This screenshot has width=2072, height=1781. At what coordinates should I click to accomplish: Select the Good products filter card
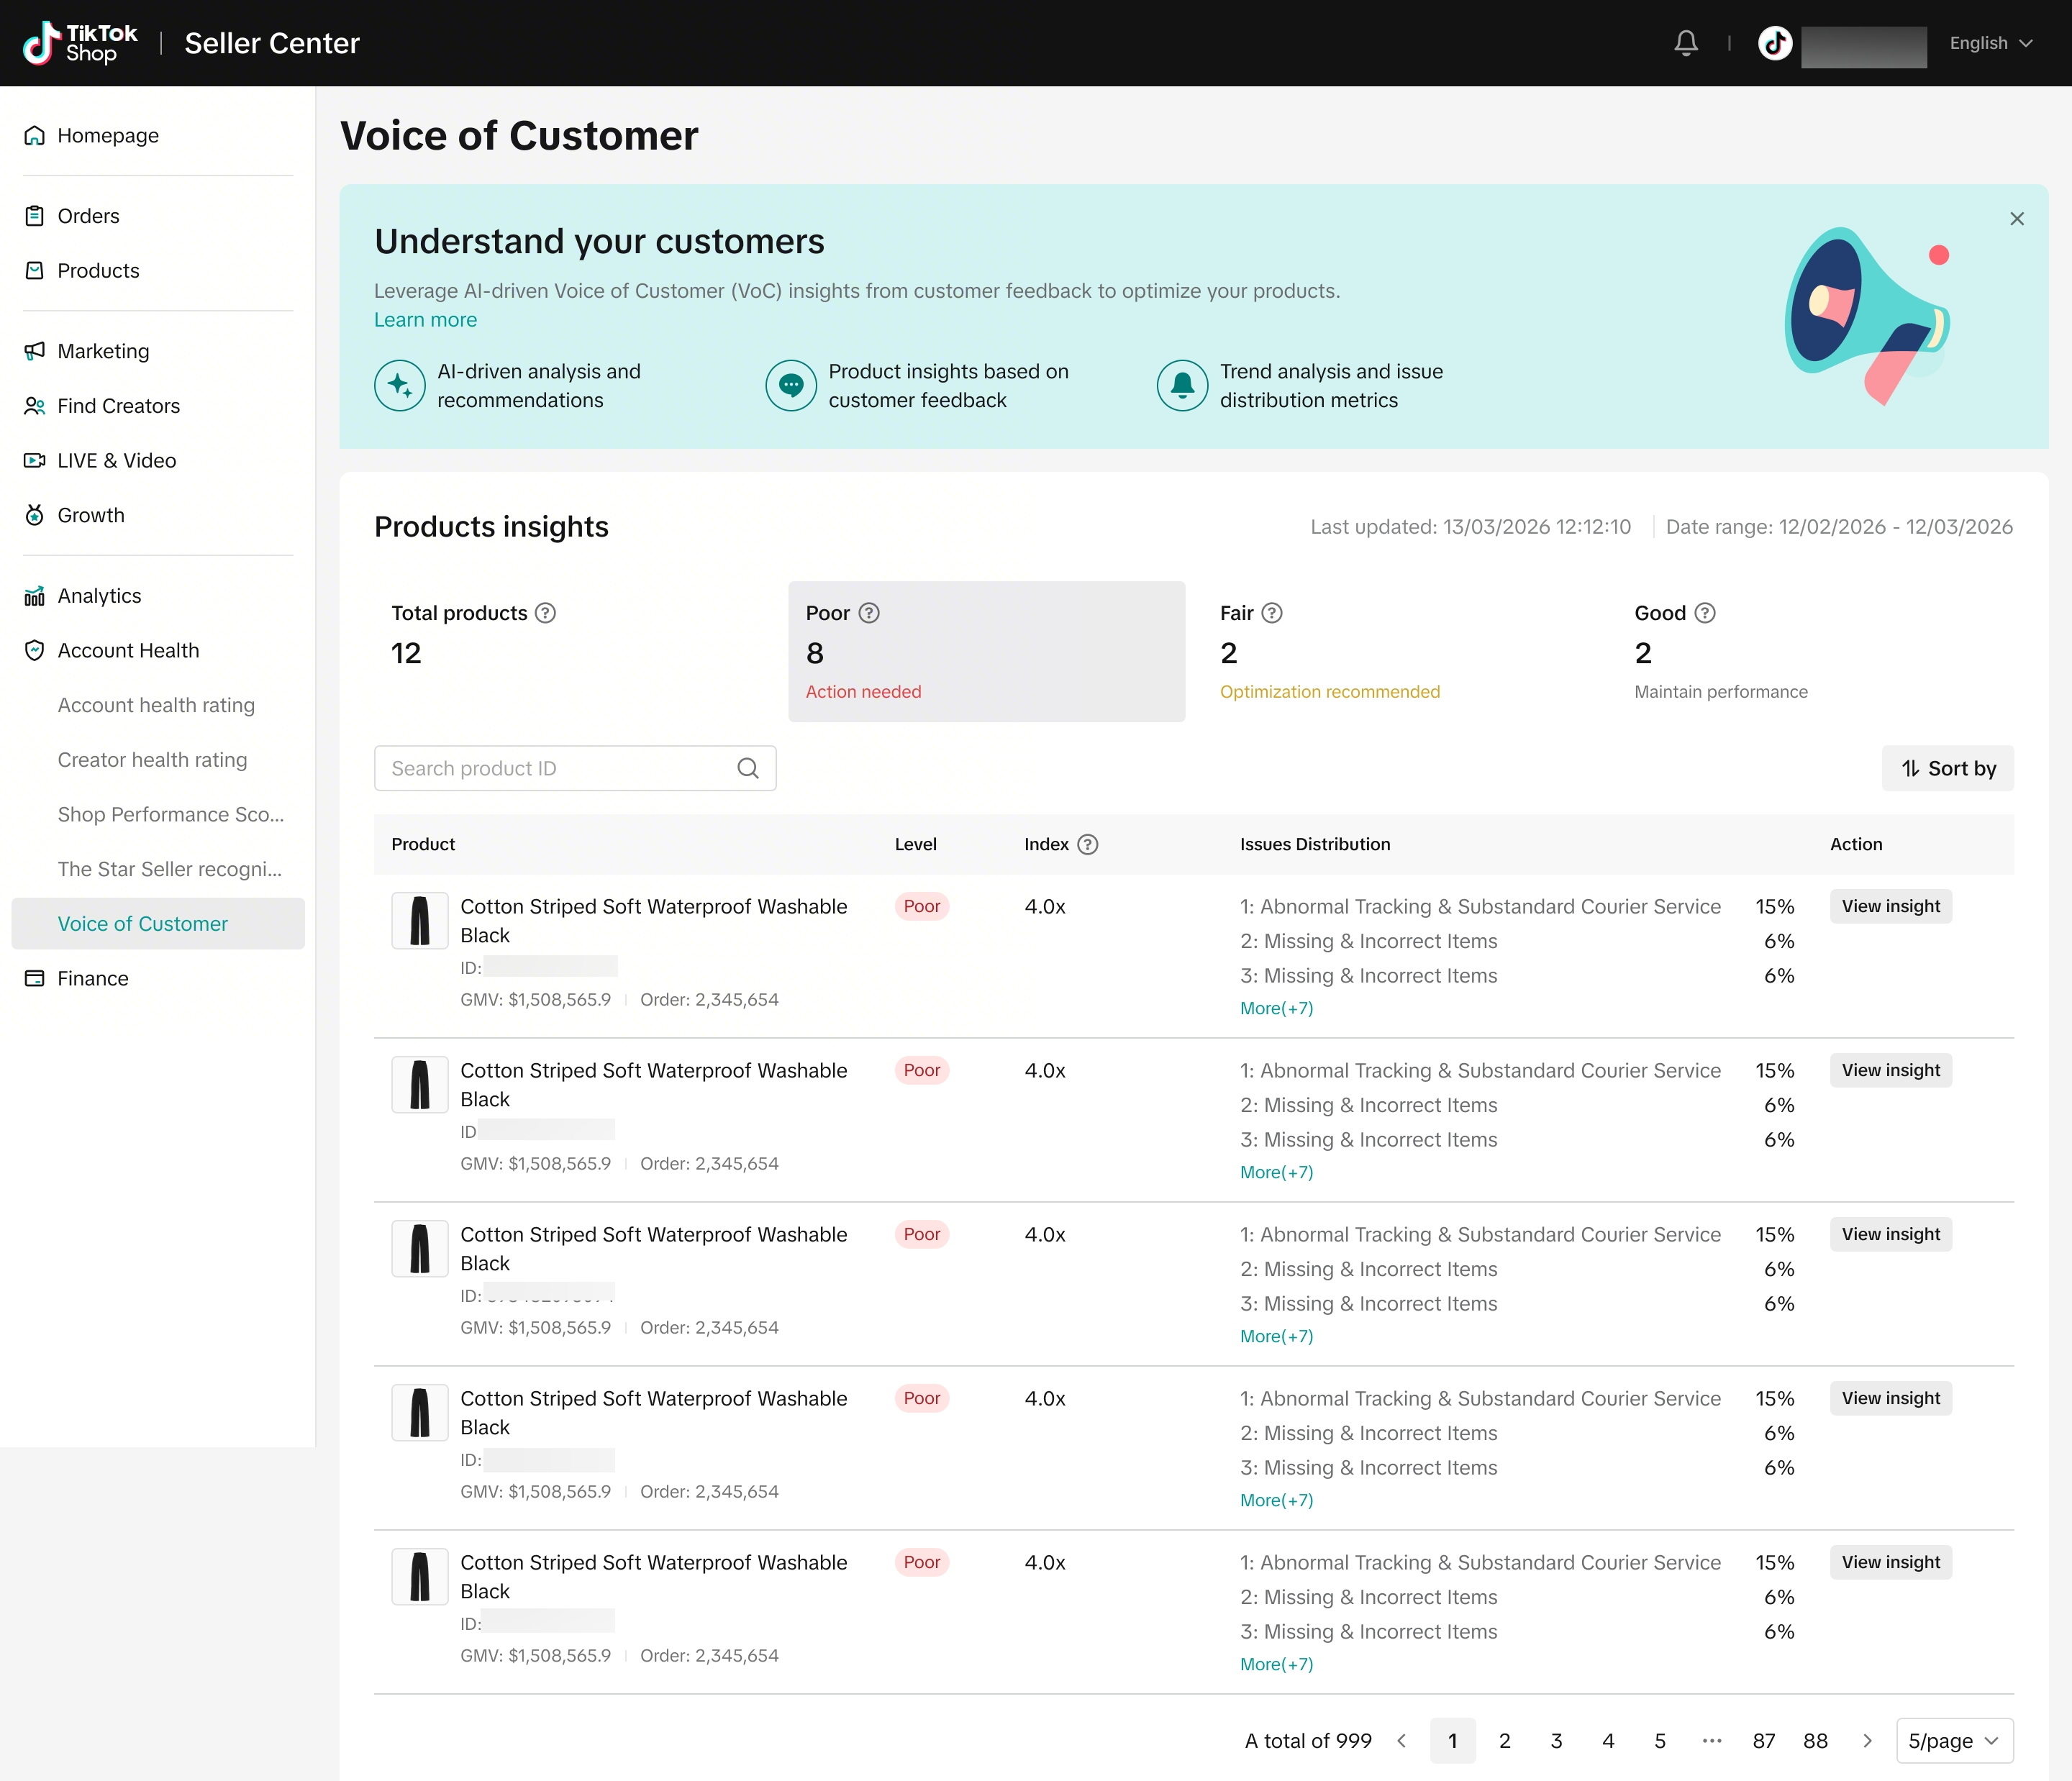[1814, 651]
